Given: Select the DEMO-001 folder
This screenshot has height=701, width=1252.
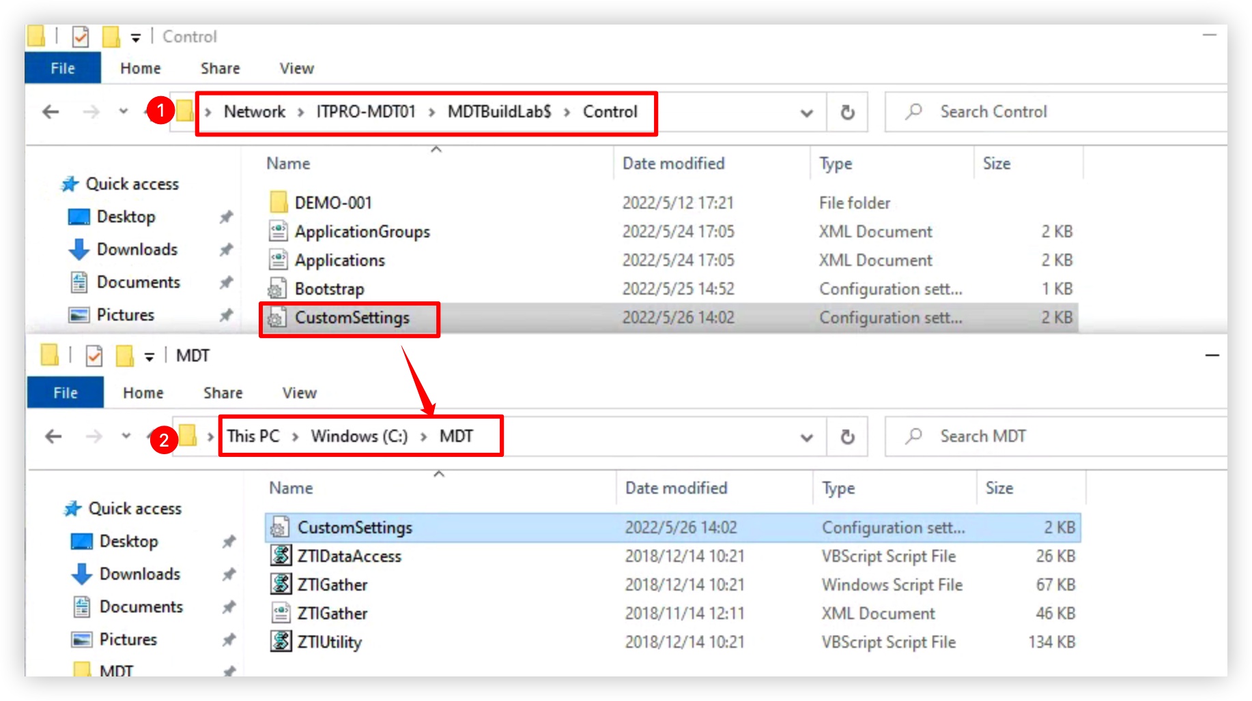Looking at the screenshot, I should [333, 203].
